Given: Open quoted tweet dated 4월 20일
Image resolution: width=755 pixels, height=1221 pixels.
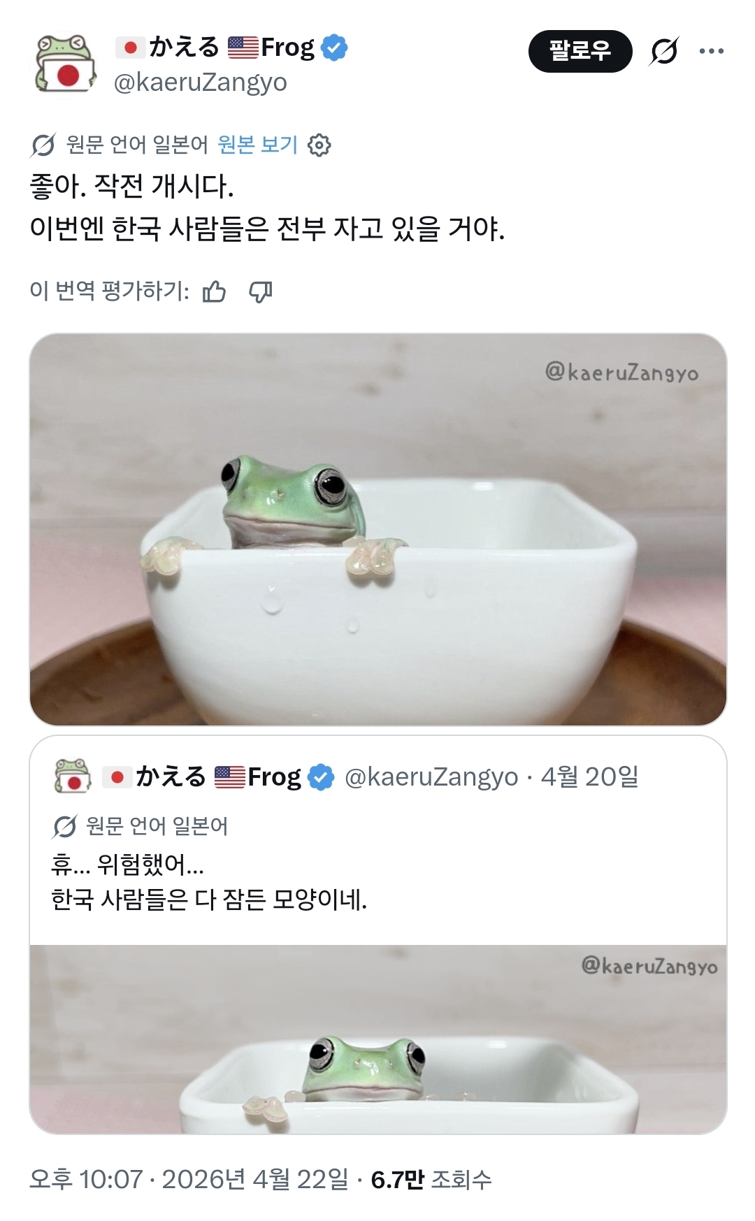Looking at the screenshot, I should (589, 776).
